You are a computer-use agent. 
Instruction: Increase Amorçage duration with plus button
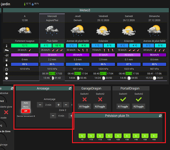click(x=59, y=105)
